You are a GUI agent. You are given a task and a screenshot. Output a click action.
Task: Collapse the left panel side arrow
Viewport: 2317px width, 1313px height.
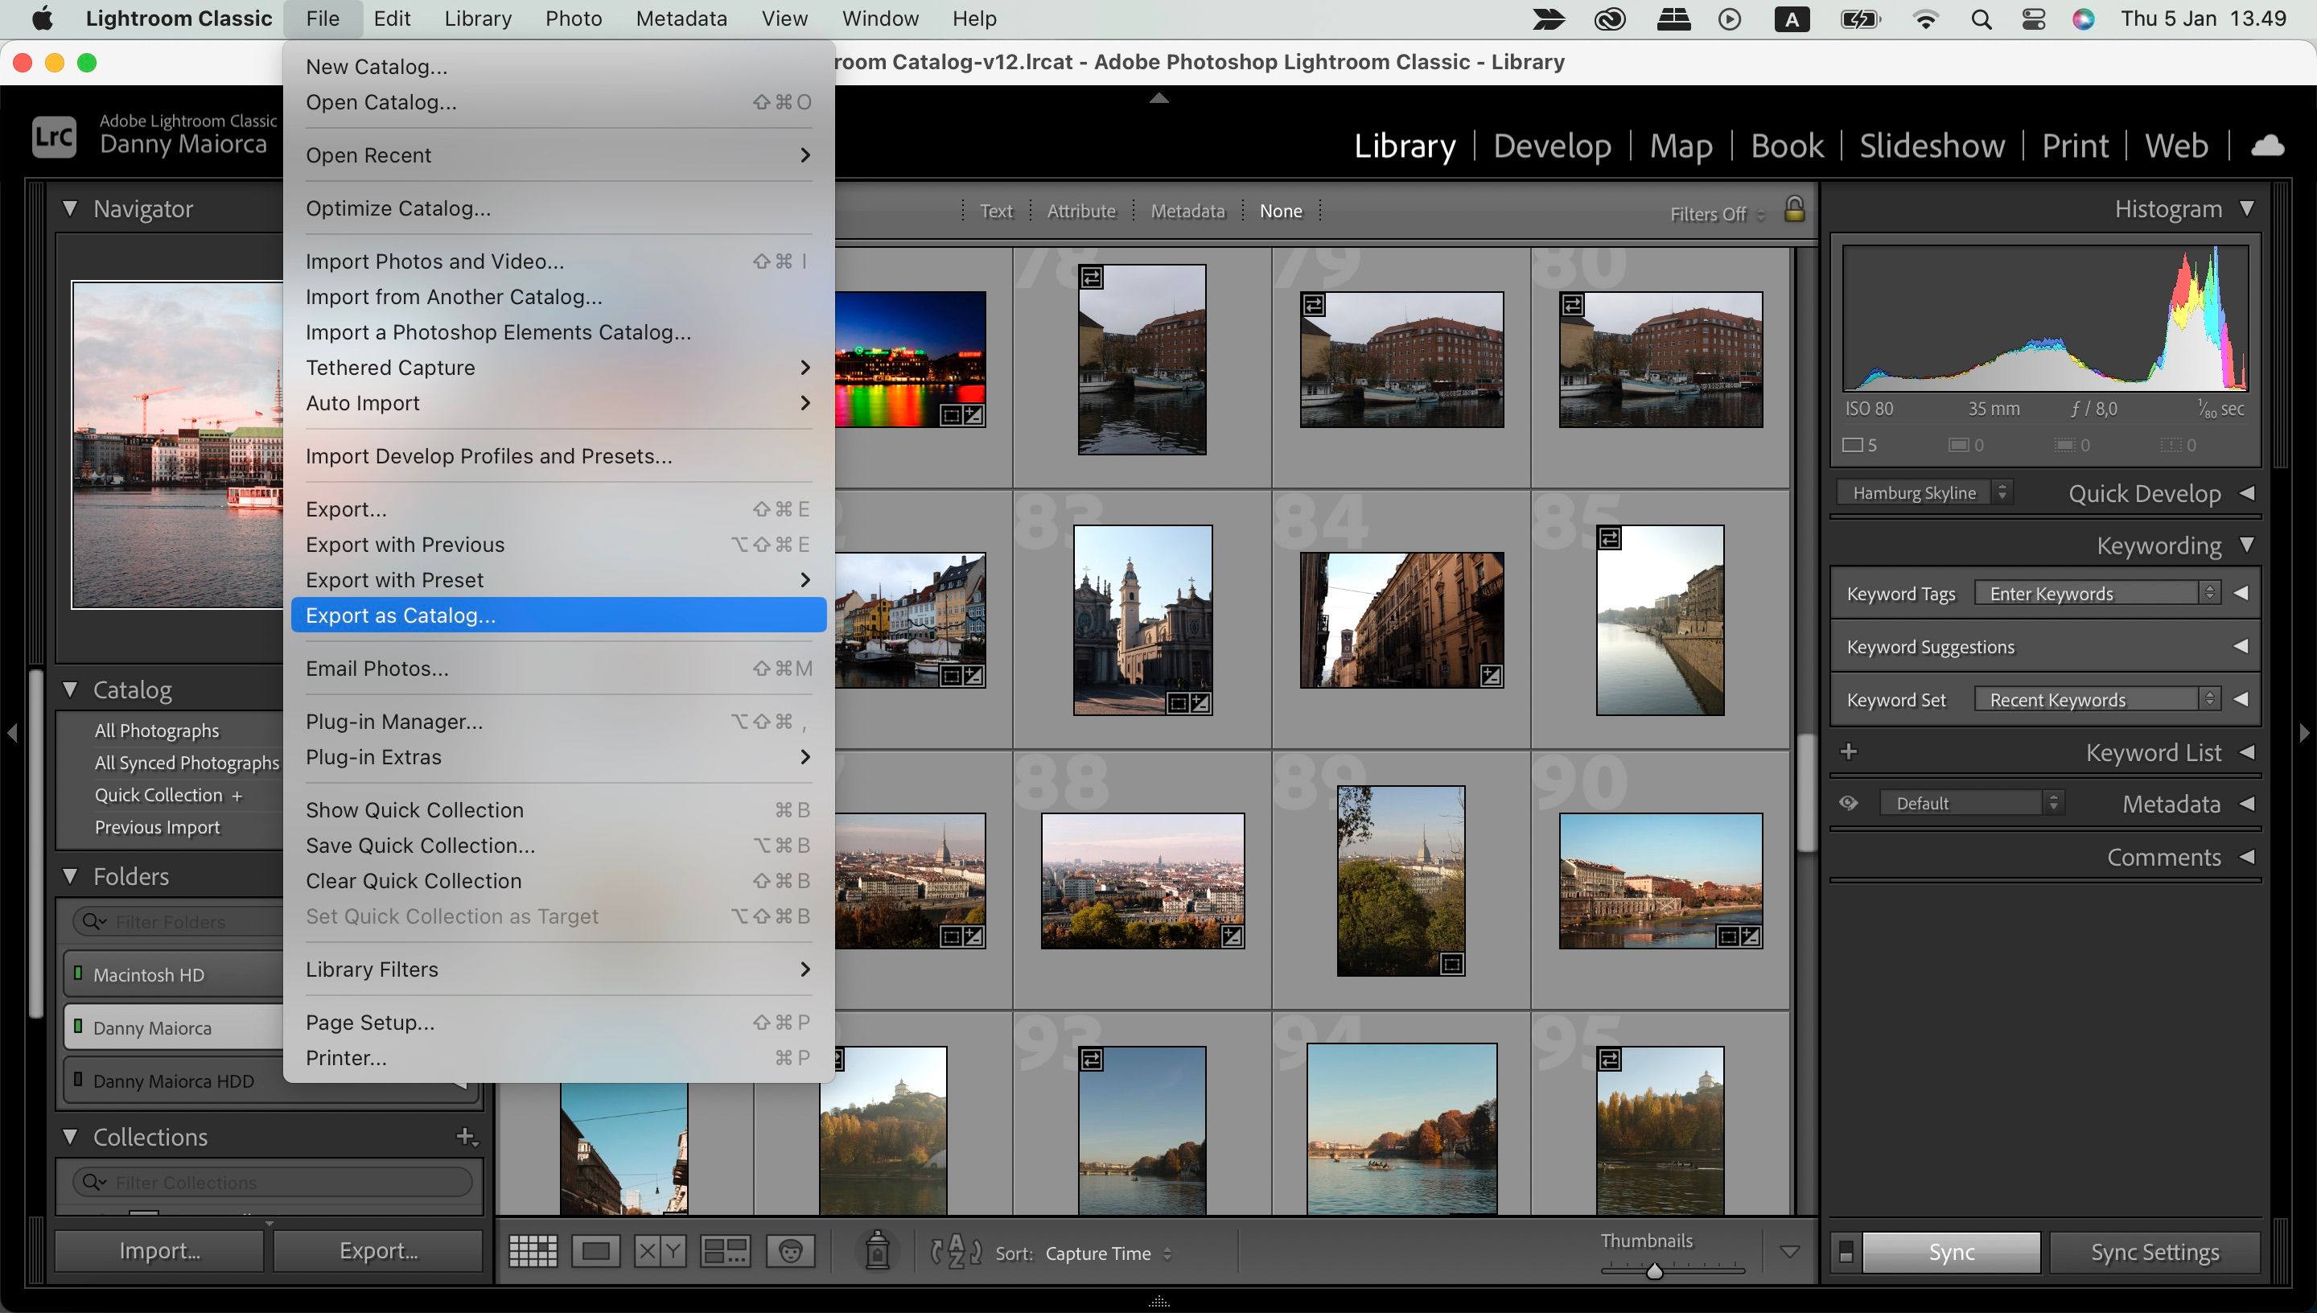tap(14, 733)
